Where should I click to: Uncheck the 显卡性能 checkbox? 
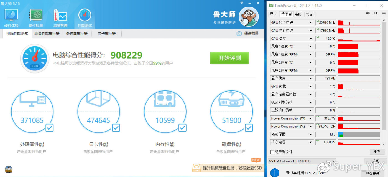point(116,128)
